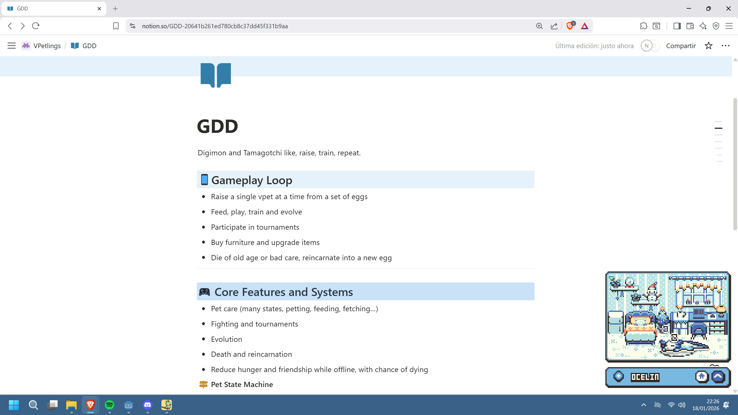The width and height of the screenshot is (738, 415).
Task: Toggle the GDD page favorite star
Action: pyautogui.click(x=708, y=46)
